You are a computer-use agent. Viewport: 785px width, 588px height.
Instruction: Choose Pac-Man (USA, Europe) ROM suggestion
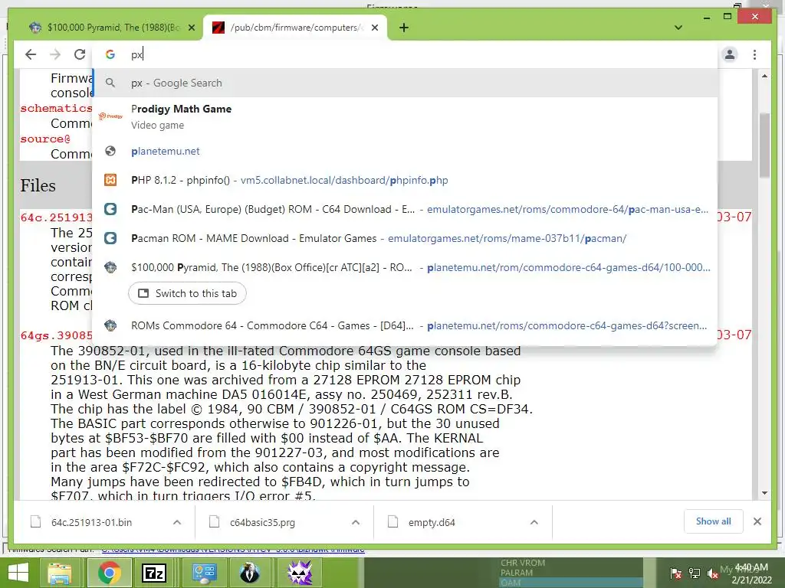point(405,209)
